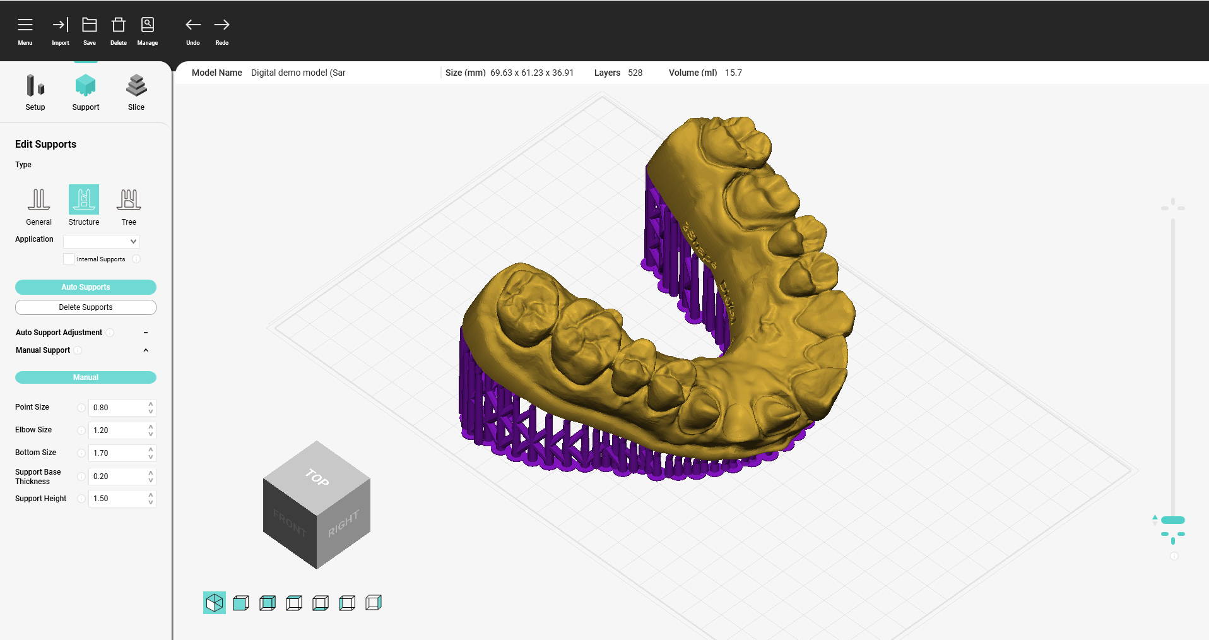
Task: Increase Bottom Size with up arrow
Action: tap(151, 449)
